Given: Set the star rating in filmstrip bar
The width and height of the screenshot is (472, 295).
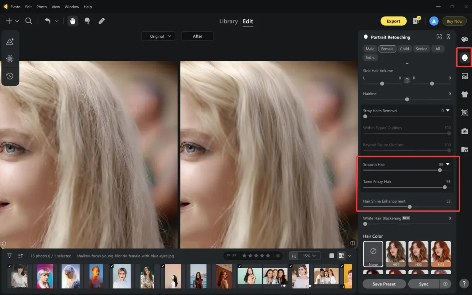Looking at the screenshot, I should [256, 256].
